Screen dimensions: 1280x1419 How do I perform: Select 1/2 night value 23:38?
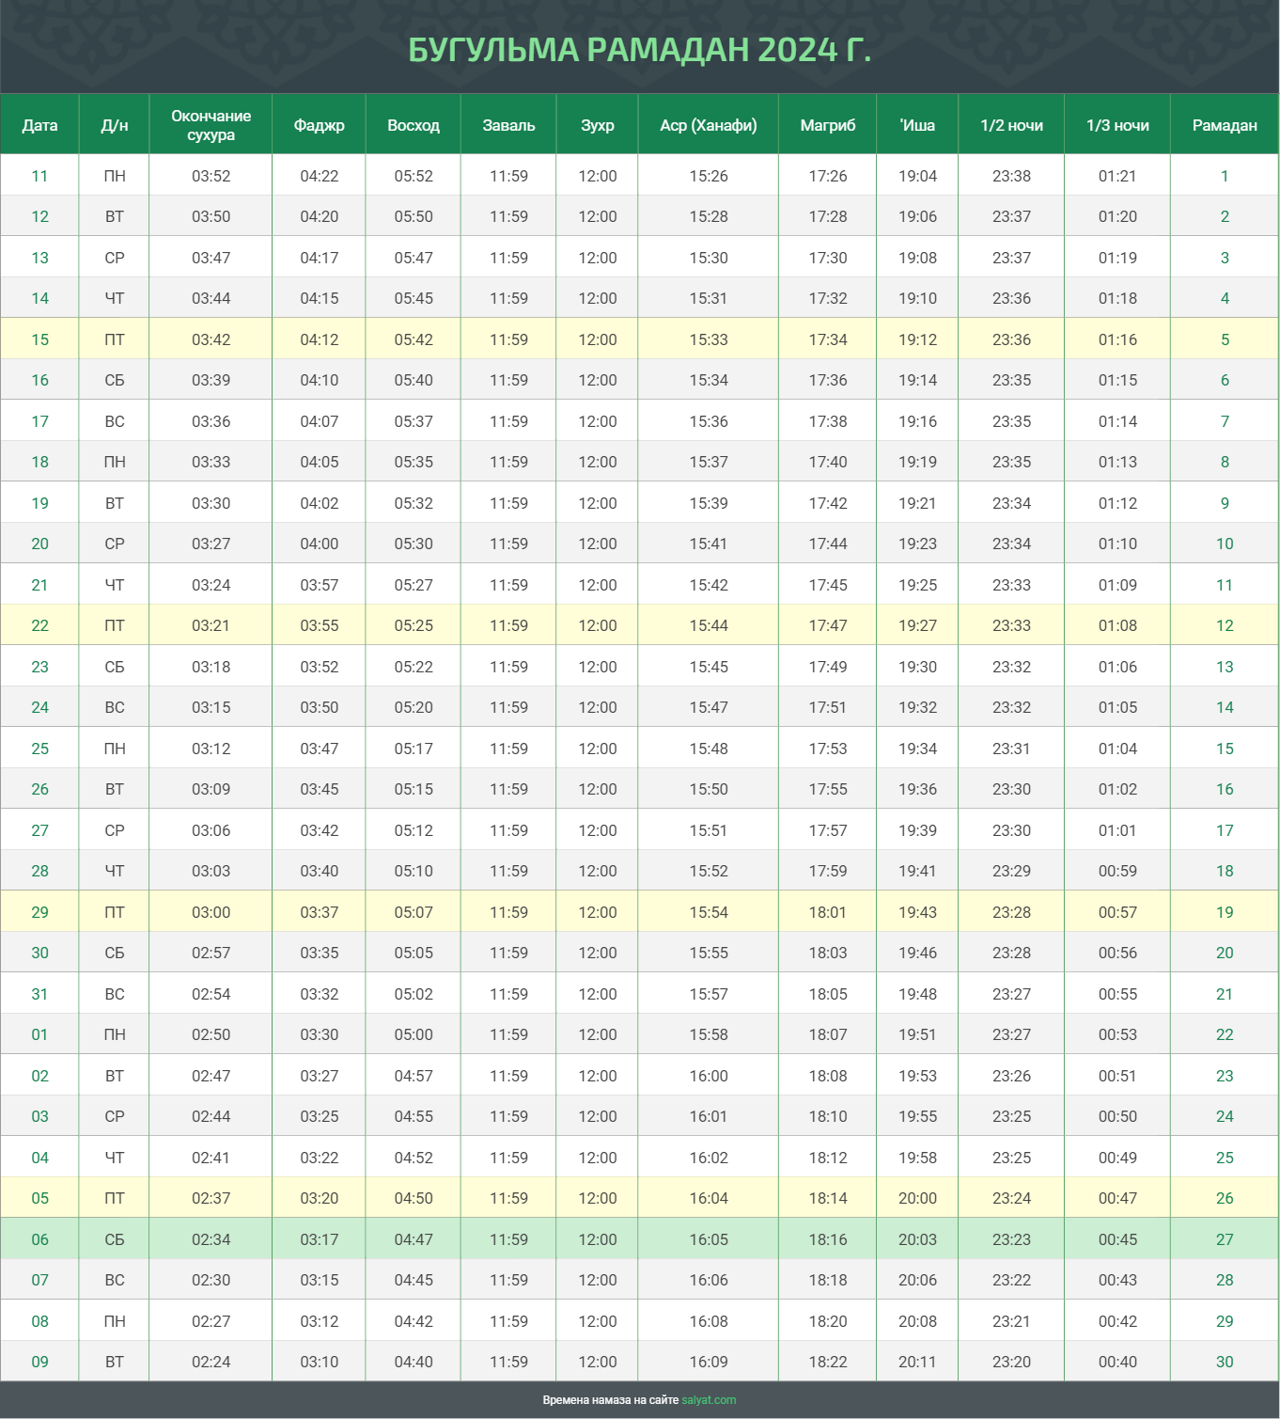1011,176
